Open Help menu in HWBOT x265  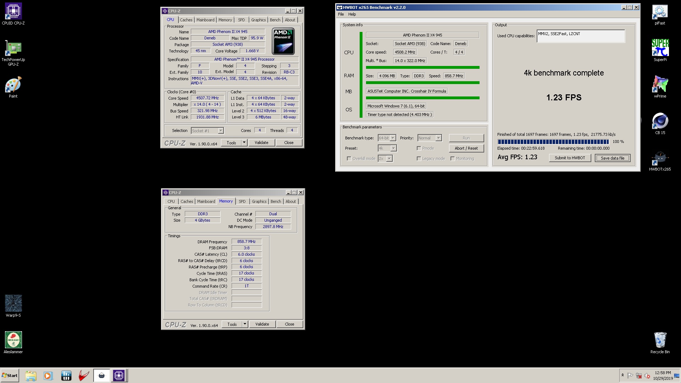coord(352,14)
